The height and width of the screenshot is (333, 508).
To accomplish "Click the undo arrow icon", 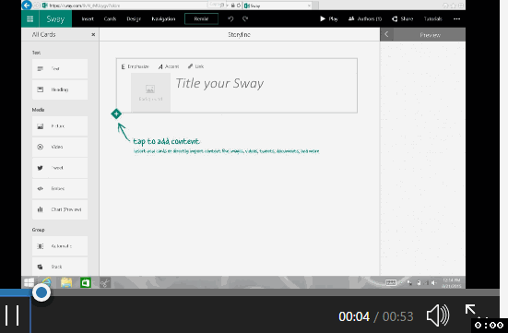I will click(230, 18).
